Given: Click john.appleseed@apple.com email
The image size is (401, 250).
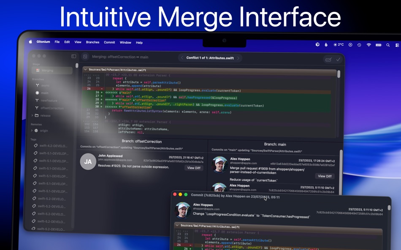Looking at the screenshot, I should [115, 160].
